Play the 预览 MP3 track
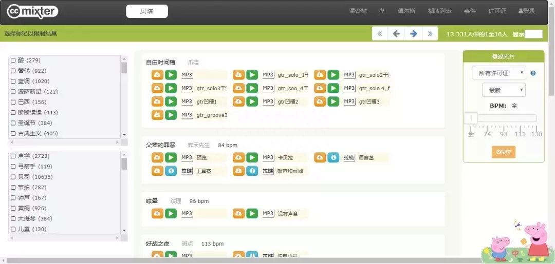Viewport: 555px width, 264px height. point(171,157)
